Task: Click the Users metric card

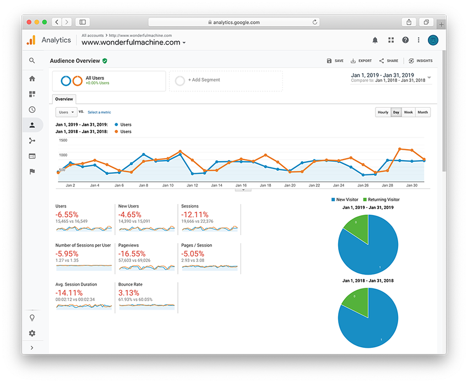Action: tap(84, 219)
